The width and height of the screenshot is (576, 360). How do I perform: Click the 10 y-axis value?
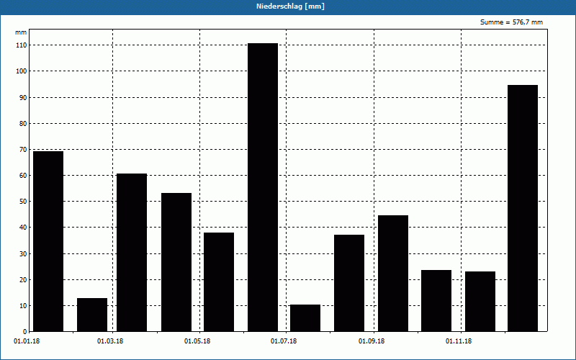pyautogui.click(x=24, y=306)
